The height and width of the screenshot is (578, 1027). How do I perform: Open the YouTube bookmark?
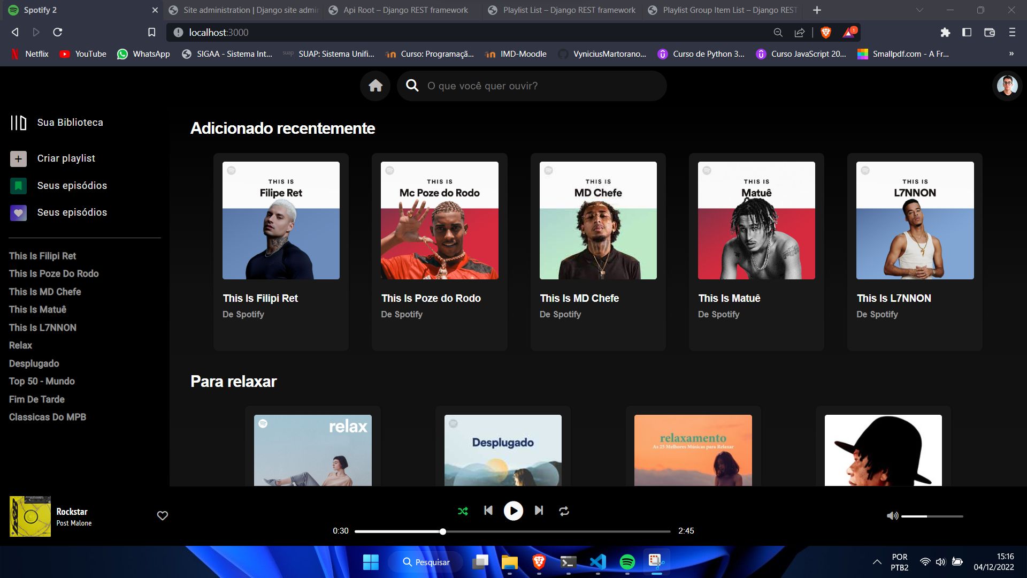point(83,54)
